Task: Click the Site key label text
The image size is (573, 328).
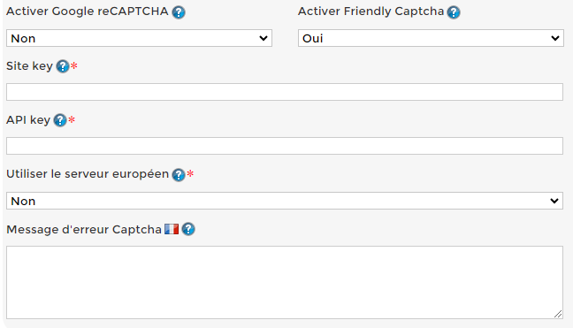Action: [x=29, y=66]
